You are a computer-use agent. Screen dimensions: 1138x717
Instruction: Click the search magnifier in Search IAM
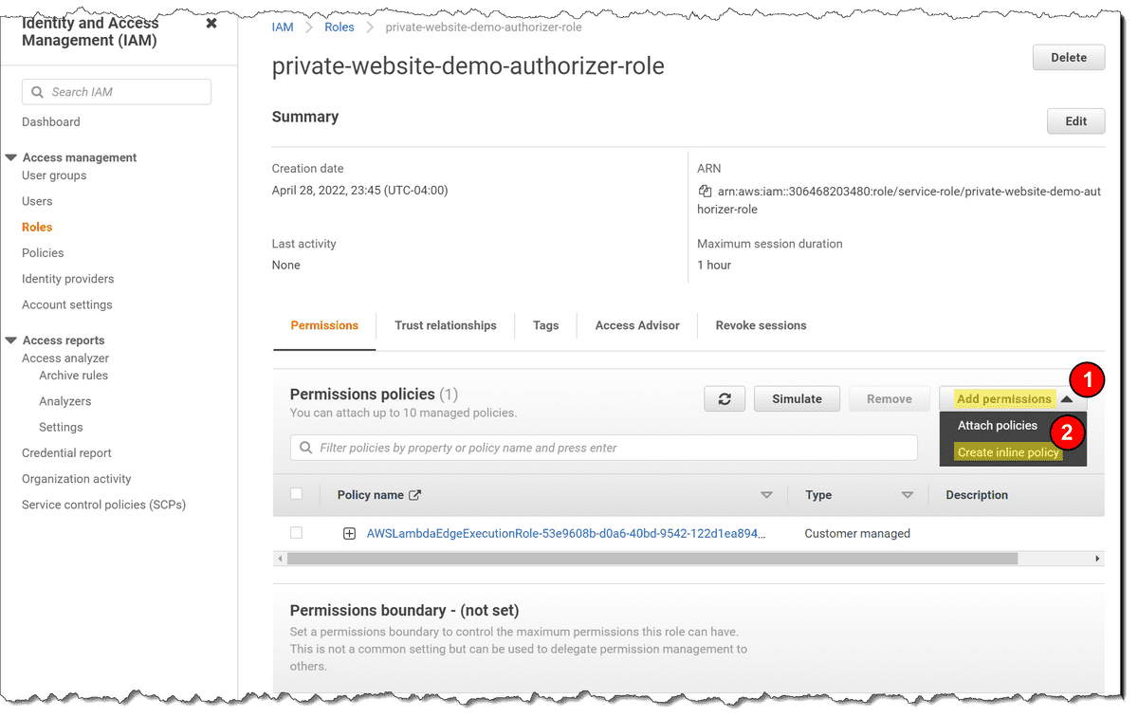pyautogui.click(x=38, y=92)
